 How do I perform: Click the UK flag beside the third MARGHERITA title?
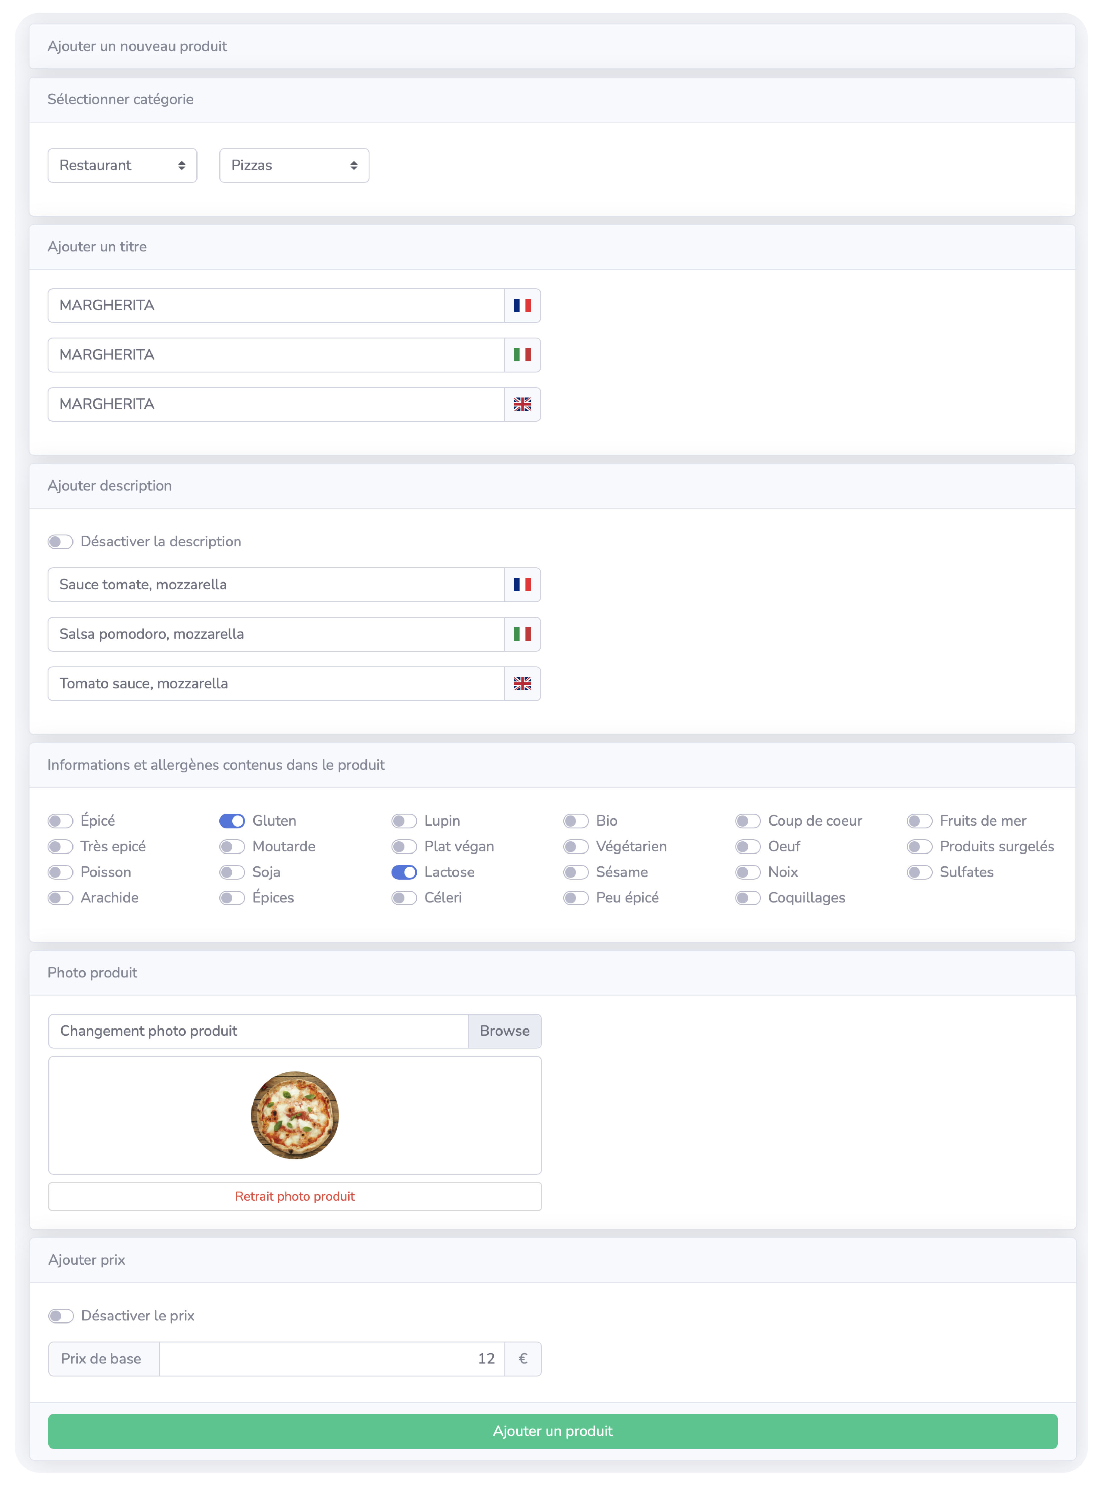(x=522, y=404)
